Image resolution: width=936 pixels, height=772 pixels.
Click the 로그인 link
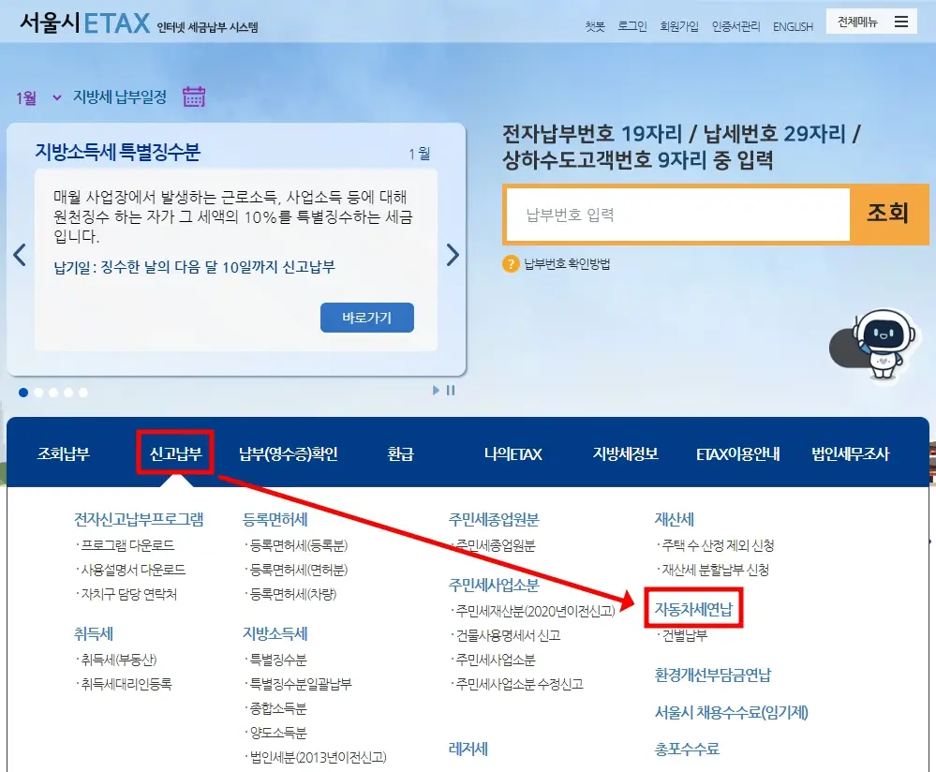coord(631,26)
